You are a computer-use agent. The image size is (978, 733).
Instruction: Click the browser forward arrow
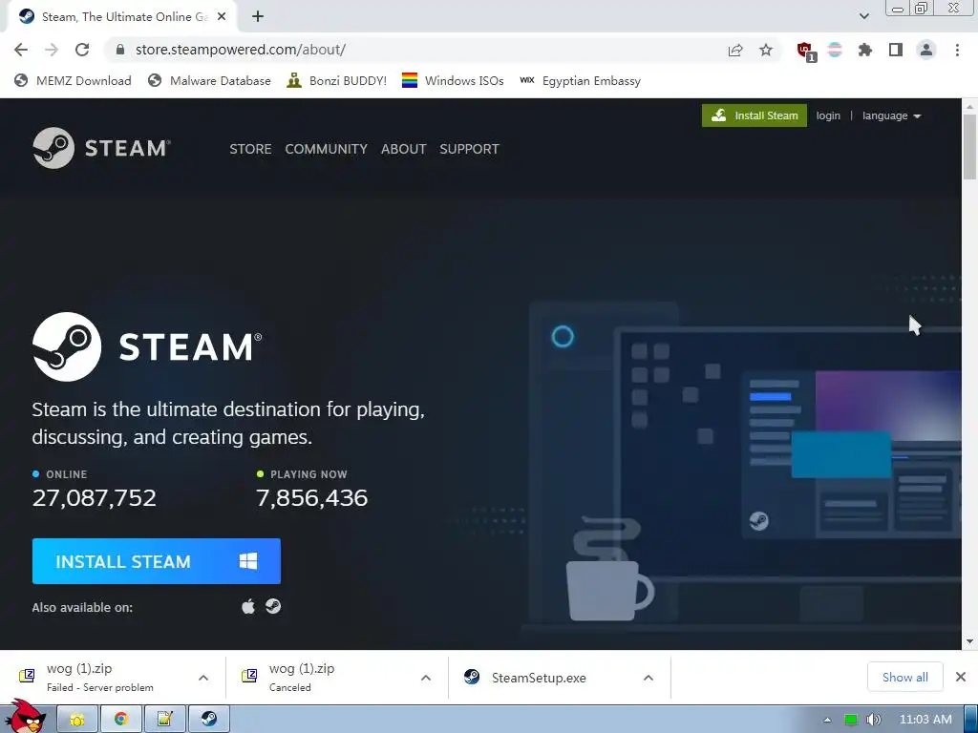[x=52, y=50]
